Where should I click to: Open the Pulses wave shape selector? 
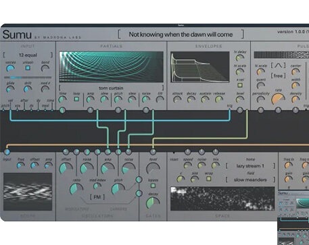(x=278, y=65)
